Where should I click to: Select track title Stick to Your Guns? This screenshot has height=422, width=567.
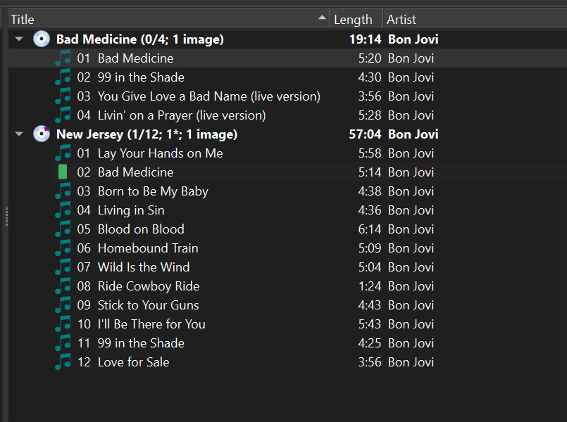tap(148, 305)
